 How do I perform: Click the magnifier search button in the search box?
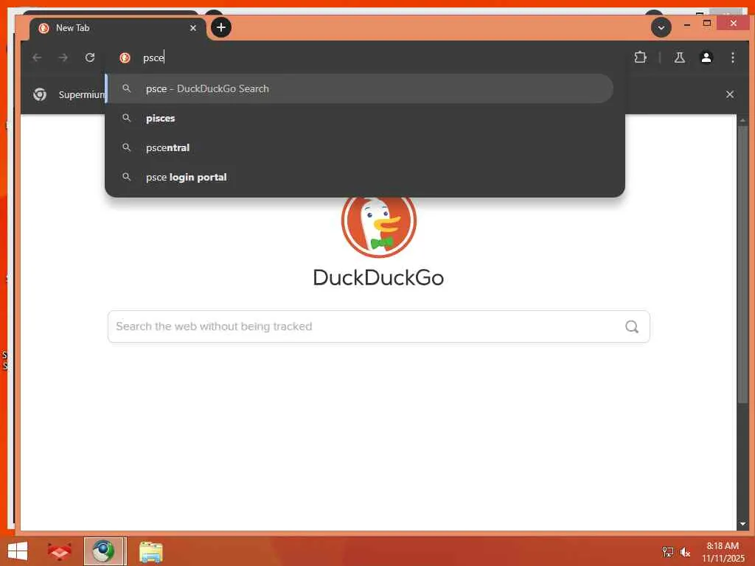(632, 326)
